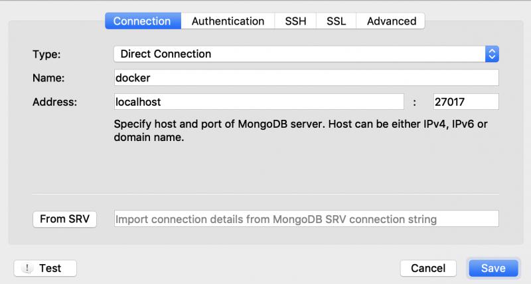Go to the Advanced tab
This screenshot has width=531, height=284.
(x=392, y=21)
